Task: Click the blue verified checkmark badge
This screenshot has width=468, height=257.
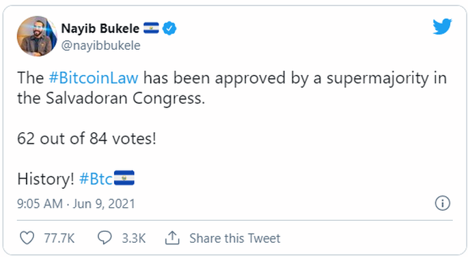Action: click(x=169, y=29)
